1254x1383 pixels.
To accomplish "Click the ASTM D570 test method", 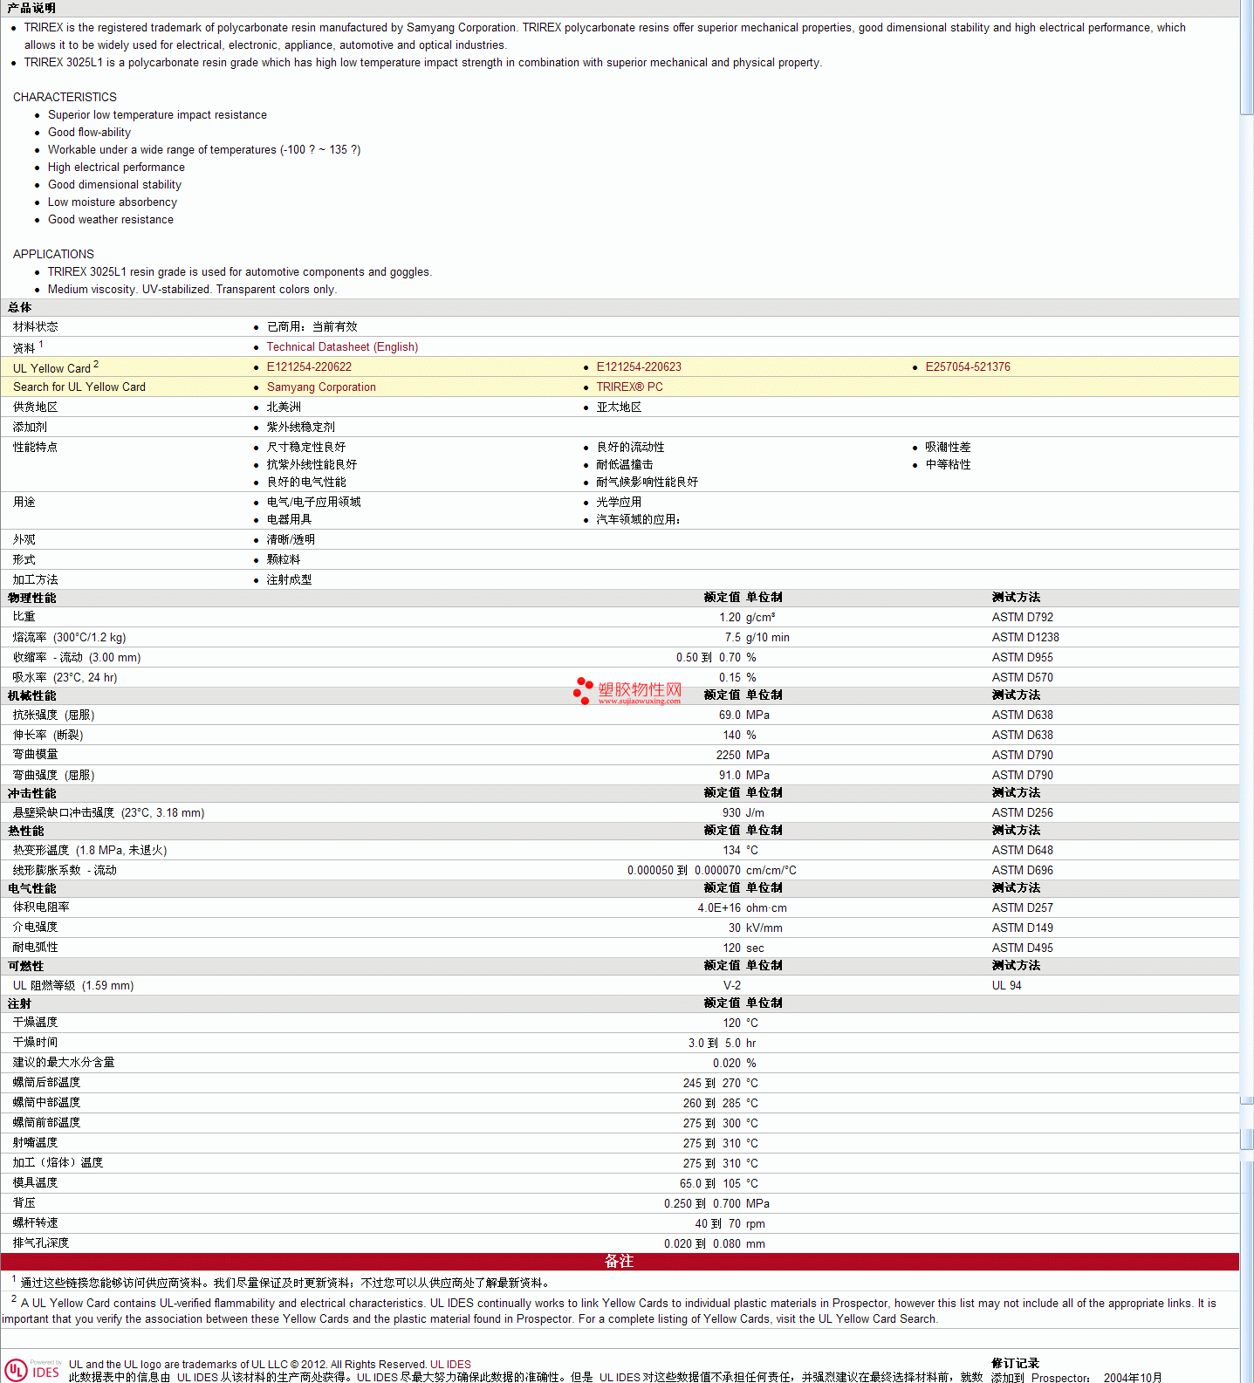I will [x=1023, y=678].
